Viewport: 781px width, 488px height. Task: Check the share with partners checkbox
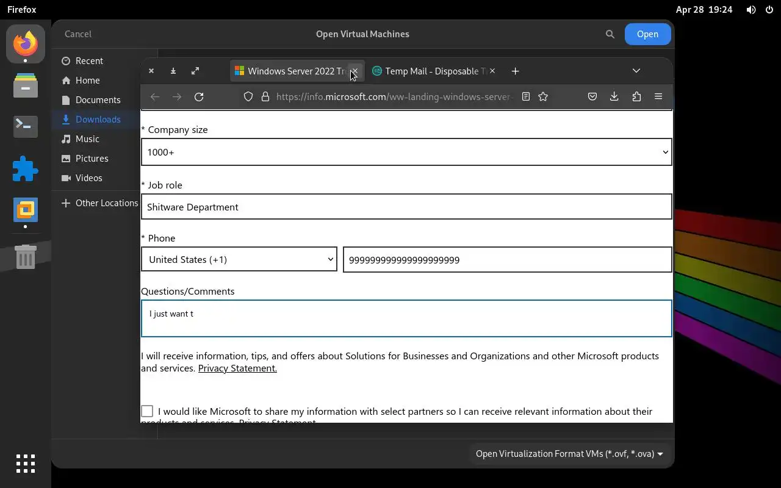click(147, 411)
